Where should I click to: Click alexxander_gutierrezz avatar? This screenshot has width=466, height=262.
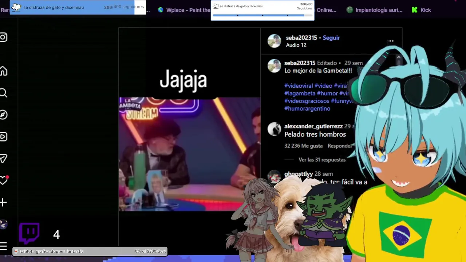point(274,129)
